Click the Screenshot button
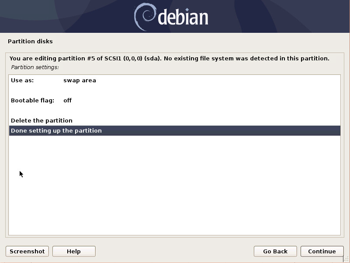 [27, 251]
